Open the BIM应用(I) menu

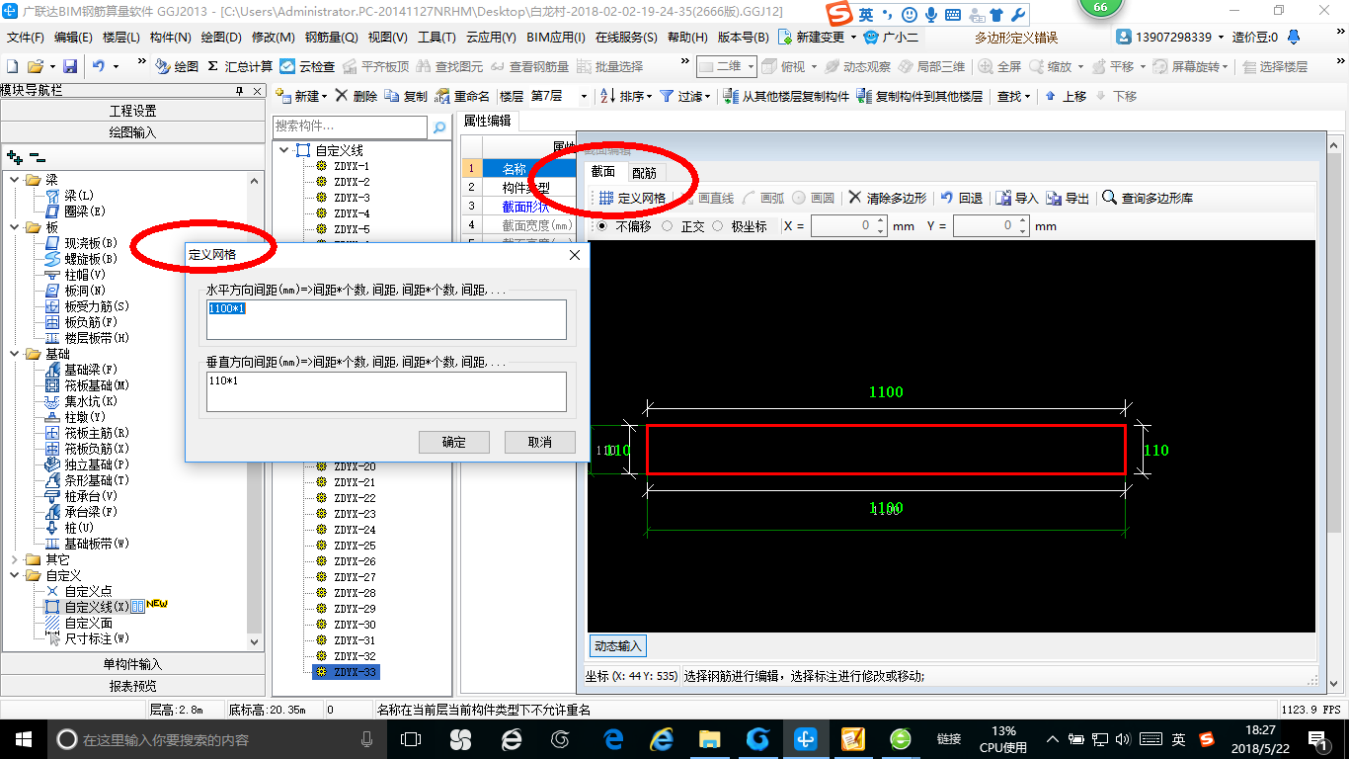(555, 38)
